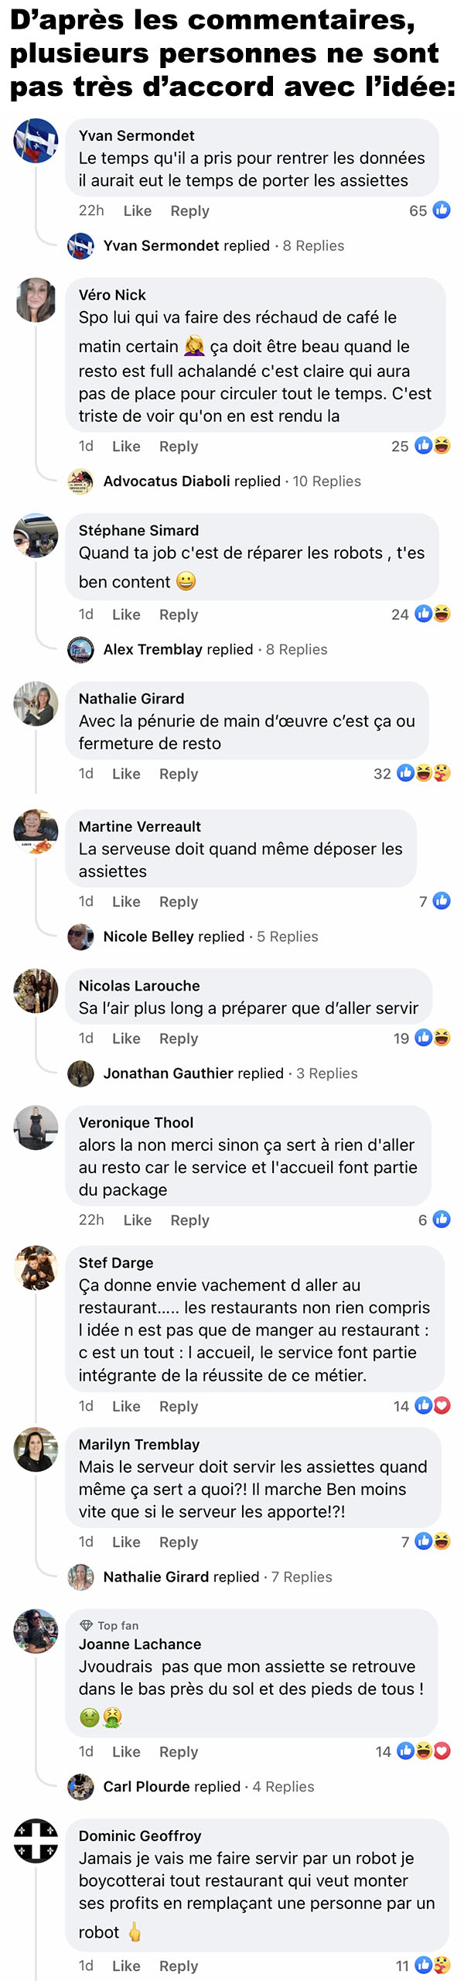The width and height of the screenshot is (464, 1981).
Task: Click the Top fan badge above Joanne Lachance
Action: 109,1626
